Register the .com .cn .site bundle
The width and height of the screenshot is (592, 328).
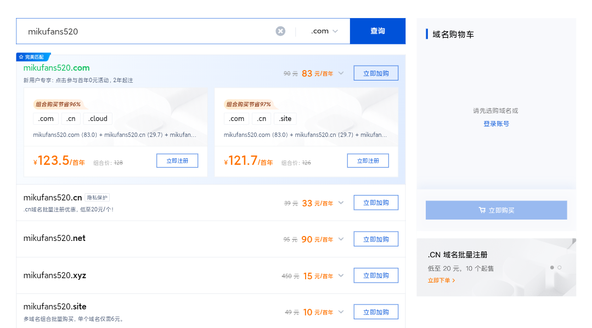(x=368, y=160)
